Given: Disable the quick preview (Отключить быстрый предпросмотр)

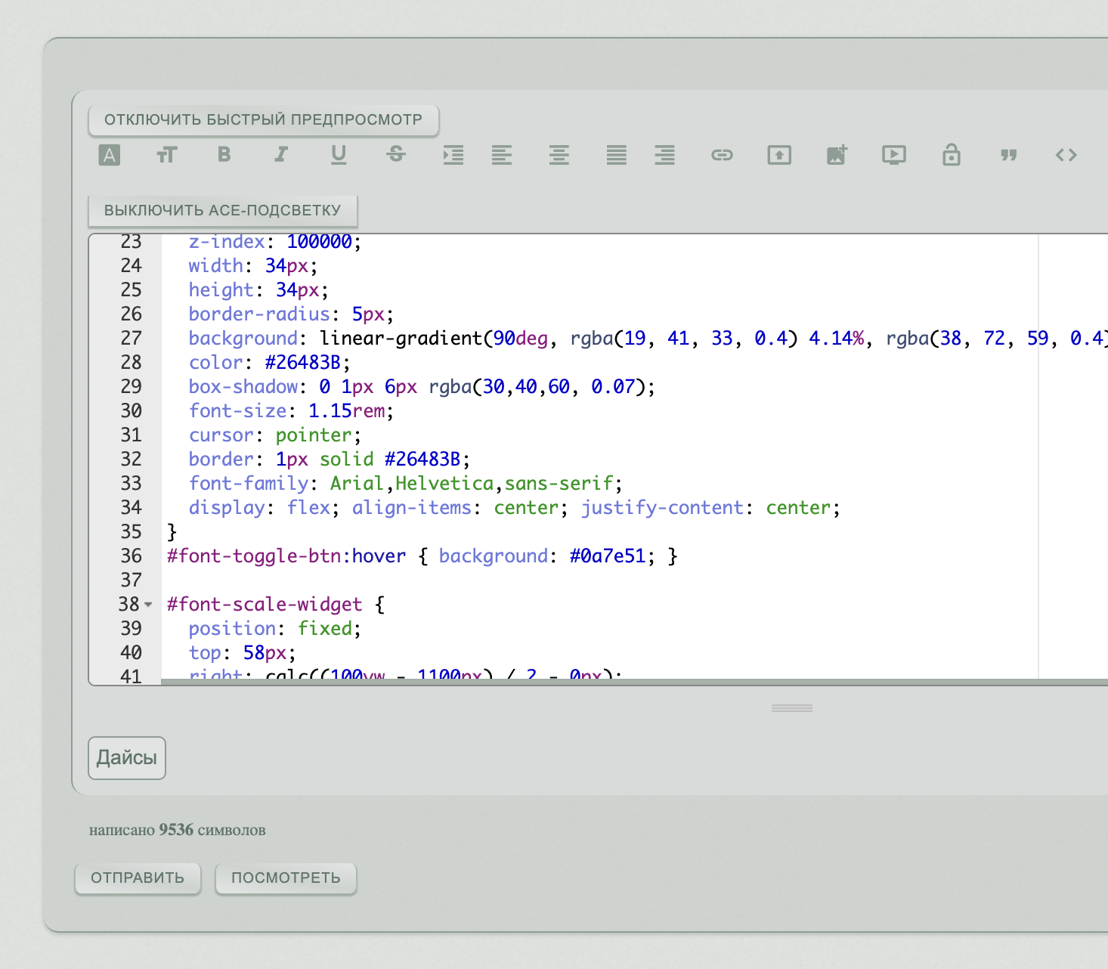Looking at the screenshot, I should point(264,119).
